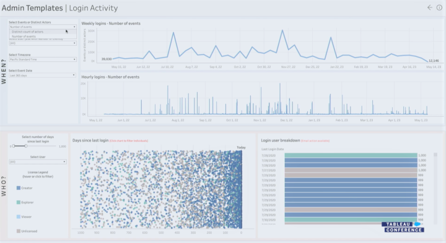
Task: Click the '500' scatter axis label
Action: (x=161, y=232)
